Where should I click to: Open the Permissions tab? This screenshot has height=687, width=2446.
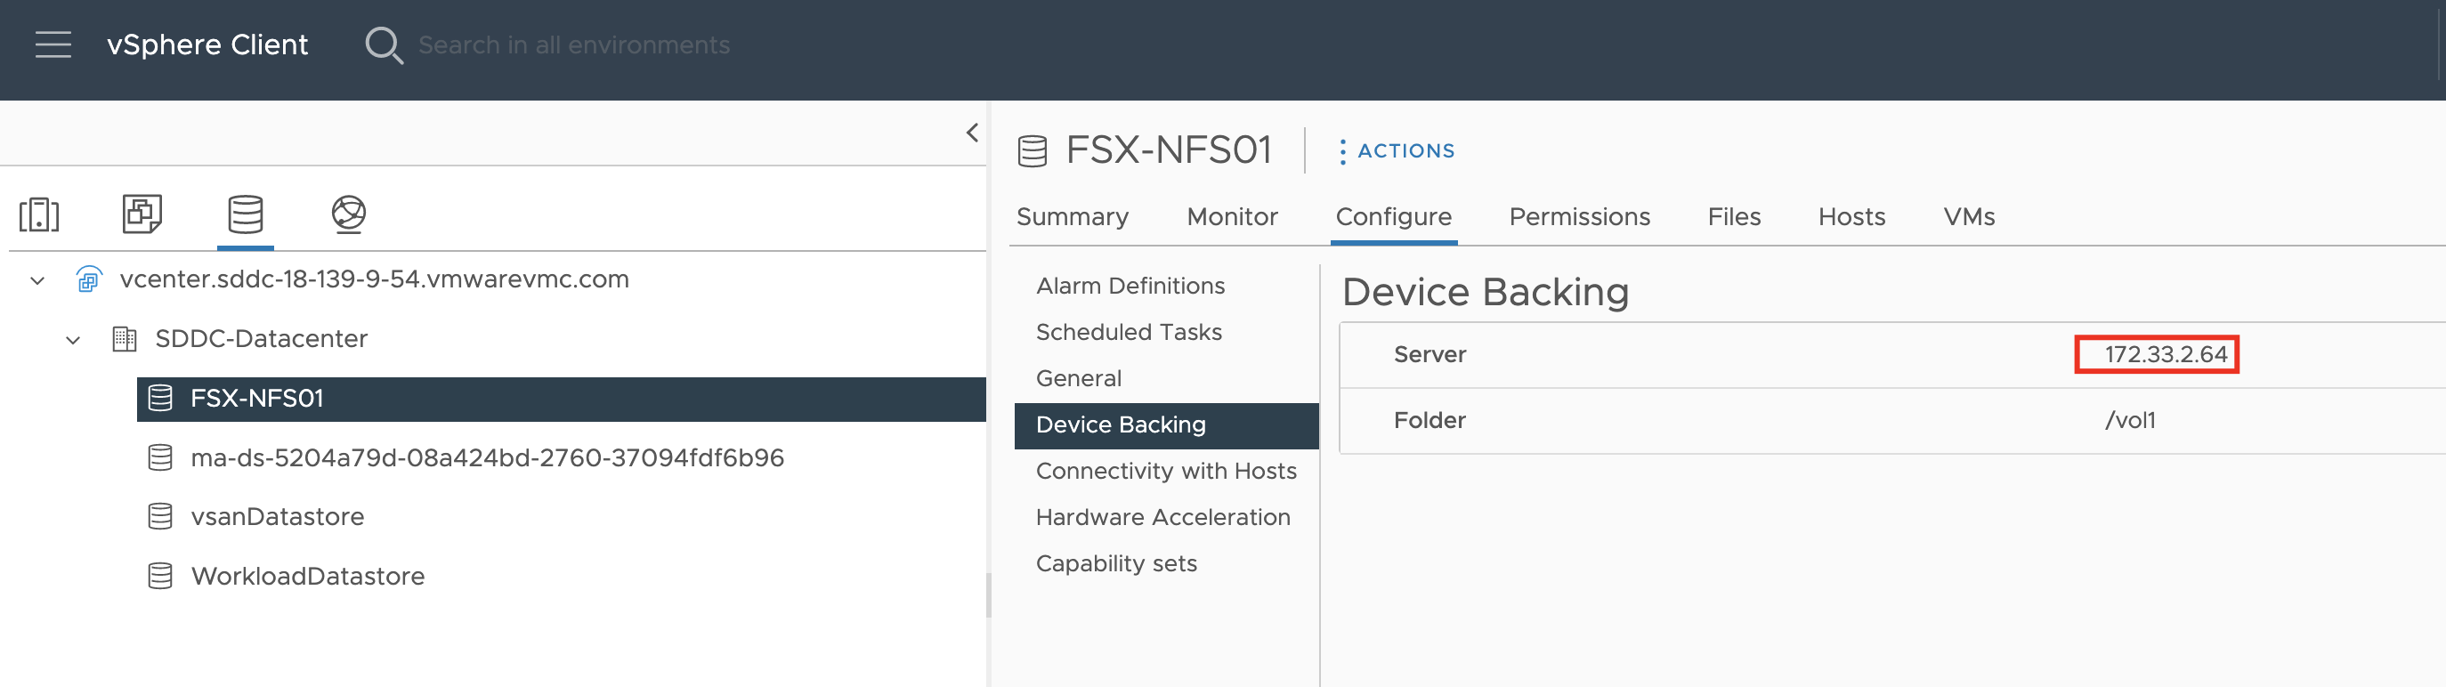pos(1579,217)
